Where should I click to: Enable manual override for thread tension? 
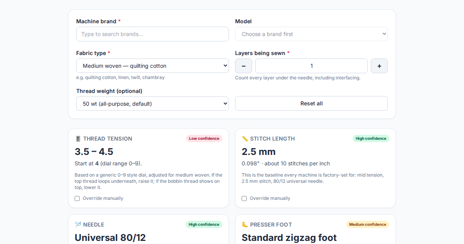[x=77, y=198]
